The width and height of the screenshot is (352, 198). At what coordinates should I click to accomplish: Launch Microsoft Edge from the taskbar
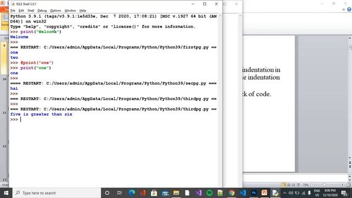pos(132,193)
